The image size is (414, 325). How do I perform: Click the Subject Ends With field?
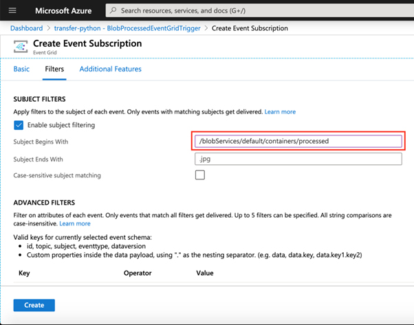(x=298, y=159)
